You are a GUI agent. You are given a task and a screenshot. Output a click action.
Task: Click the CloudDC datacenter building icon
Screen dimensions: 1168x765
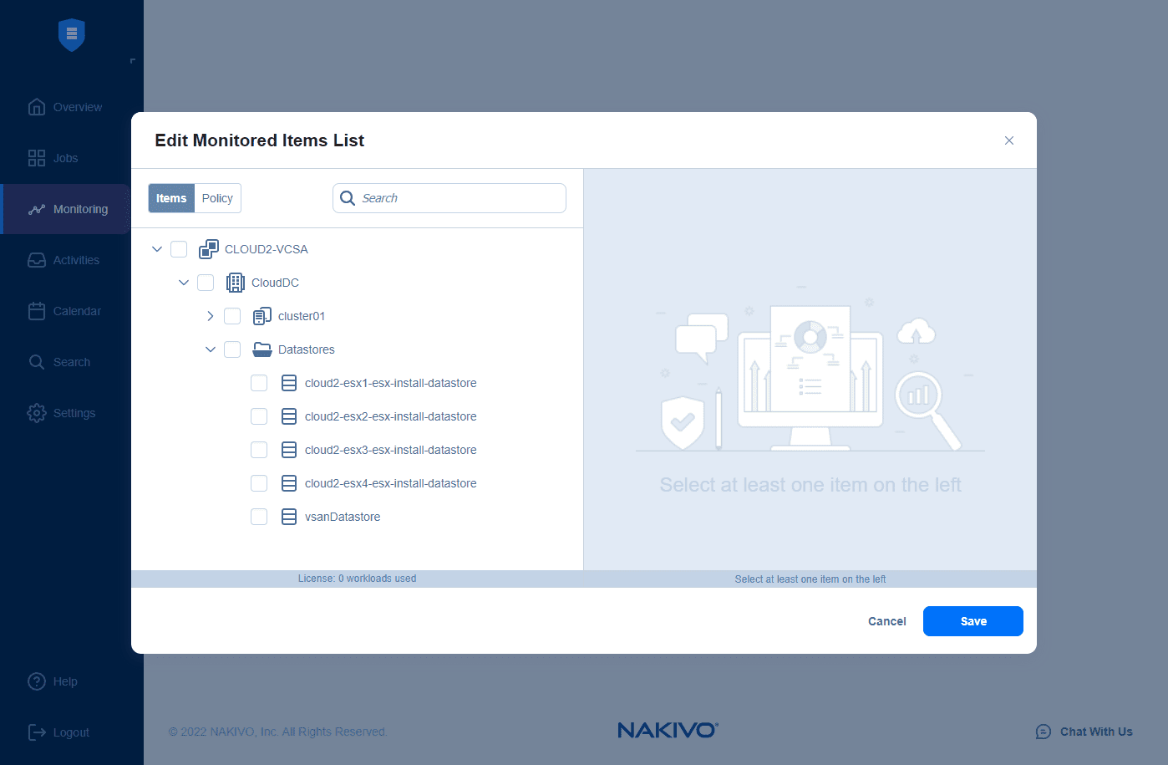[x=236, y=283]
